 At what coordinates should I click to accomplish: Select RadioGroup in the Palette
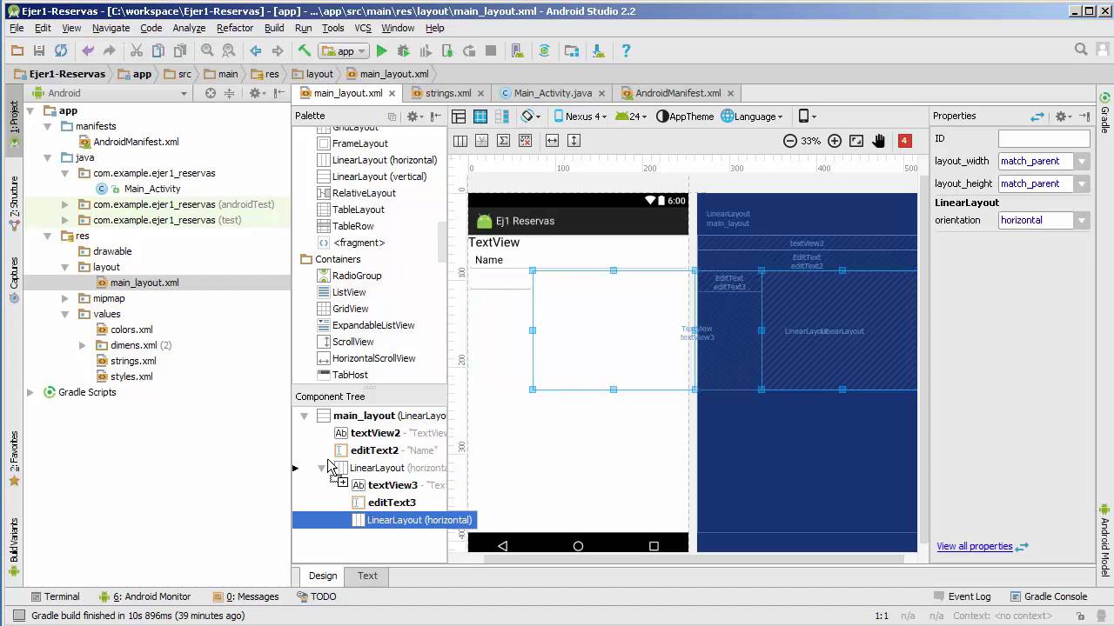(x=357, y=276)
